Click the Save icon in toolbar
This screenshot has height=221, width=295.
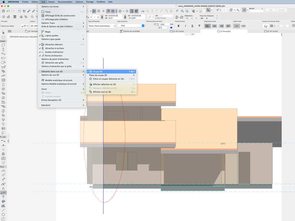coord(3,11)
